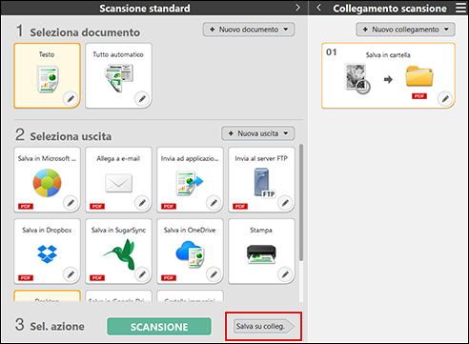Select Salva in Dropbox output tile
The image size is (469, 344).
pyautogui.click(x=47, y=251)
